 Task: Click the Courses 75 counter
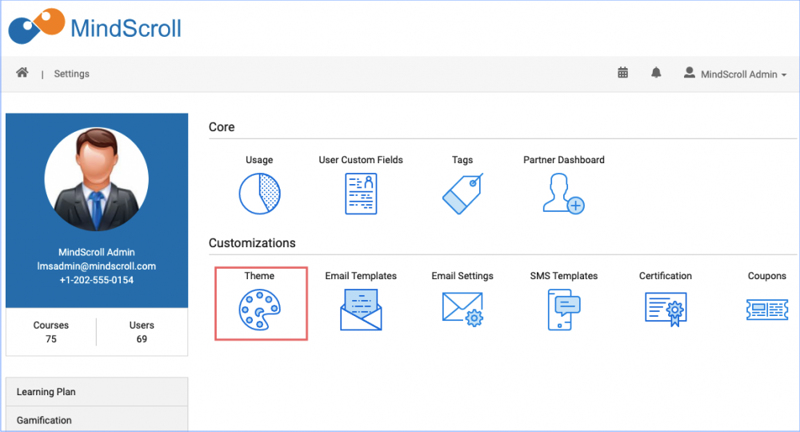(51, 332)
